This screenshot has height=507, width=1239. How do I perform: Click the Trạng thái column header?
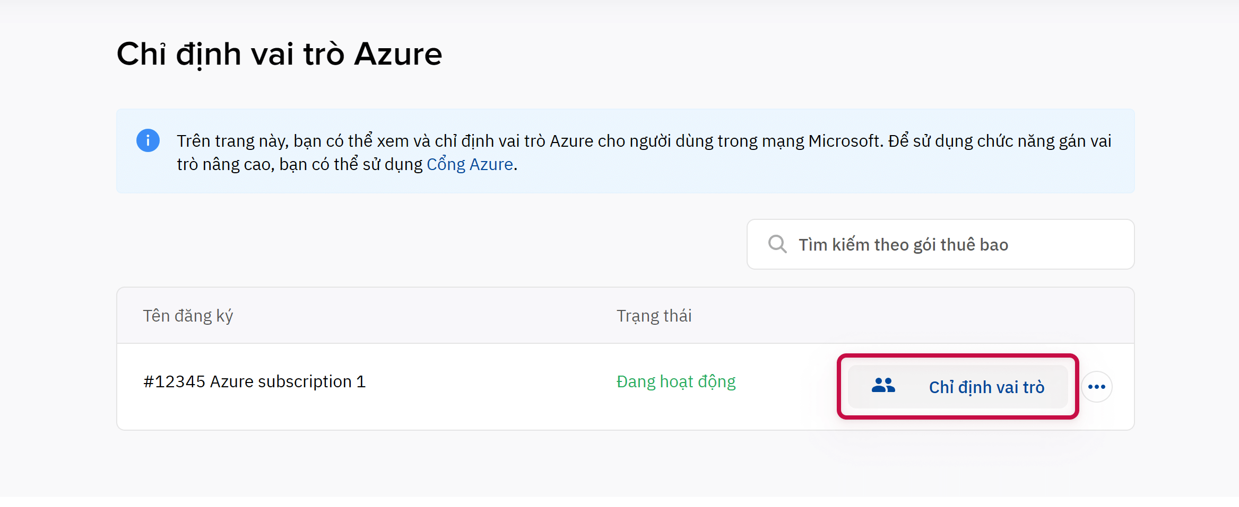pyautogui.click(x=654, y=316)
